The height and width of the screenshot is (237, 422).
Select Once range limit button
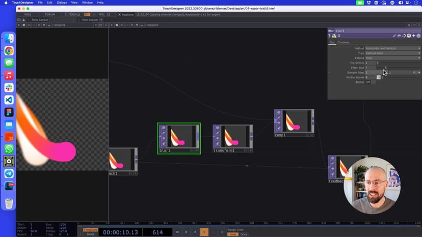[x=244, y=234]
